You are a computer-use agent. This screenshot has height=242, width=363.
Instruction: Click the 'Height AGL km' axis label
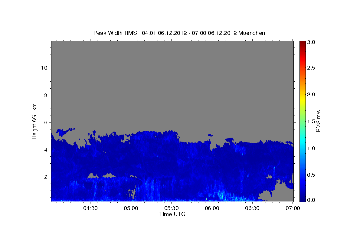click(x=35, y=121)
